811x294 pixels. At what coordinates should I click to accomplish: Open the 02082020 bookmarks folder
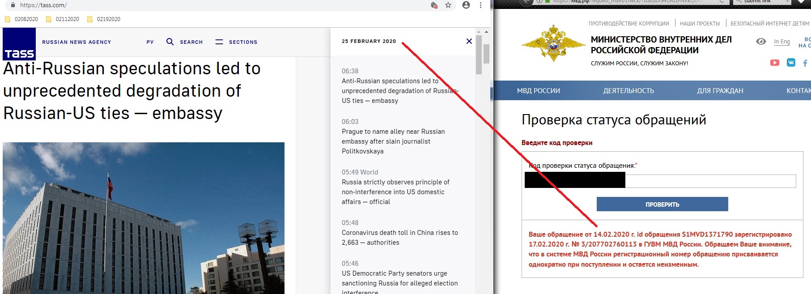click(x=21, y=19)
